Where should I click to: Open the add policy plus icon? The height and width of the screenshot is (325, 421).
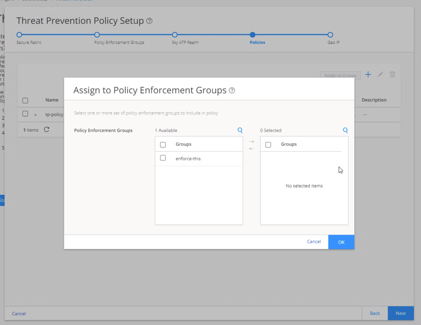pyautogui.click(x=368, y=75)
